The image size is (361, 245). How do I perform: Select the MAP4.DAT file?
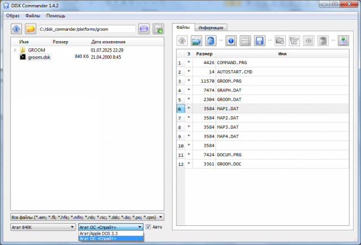(228, 136)
